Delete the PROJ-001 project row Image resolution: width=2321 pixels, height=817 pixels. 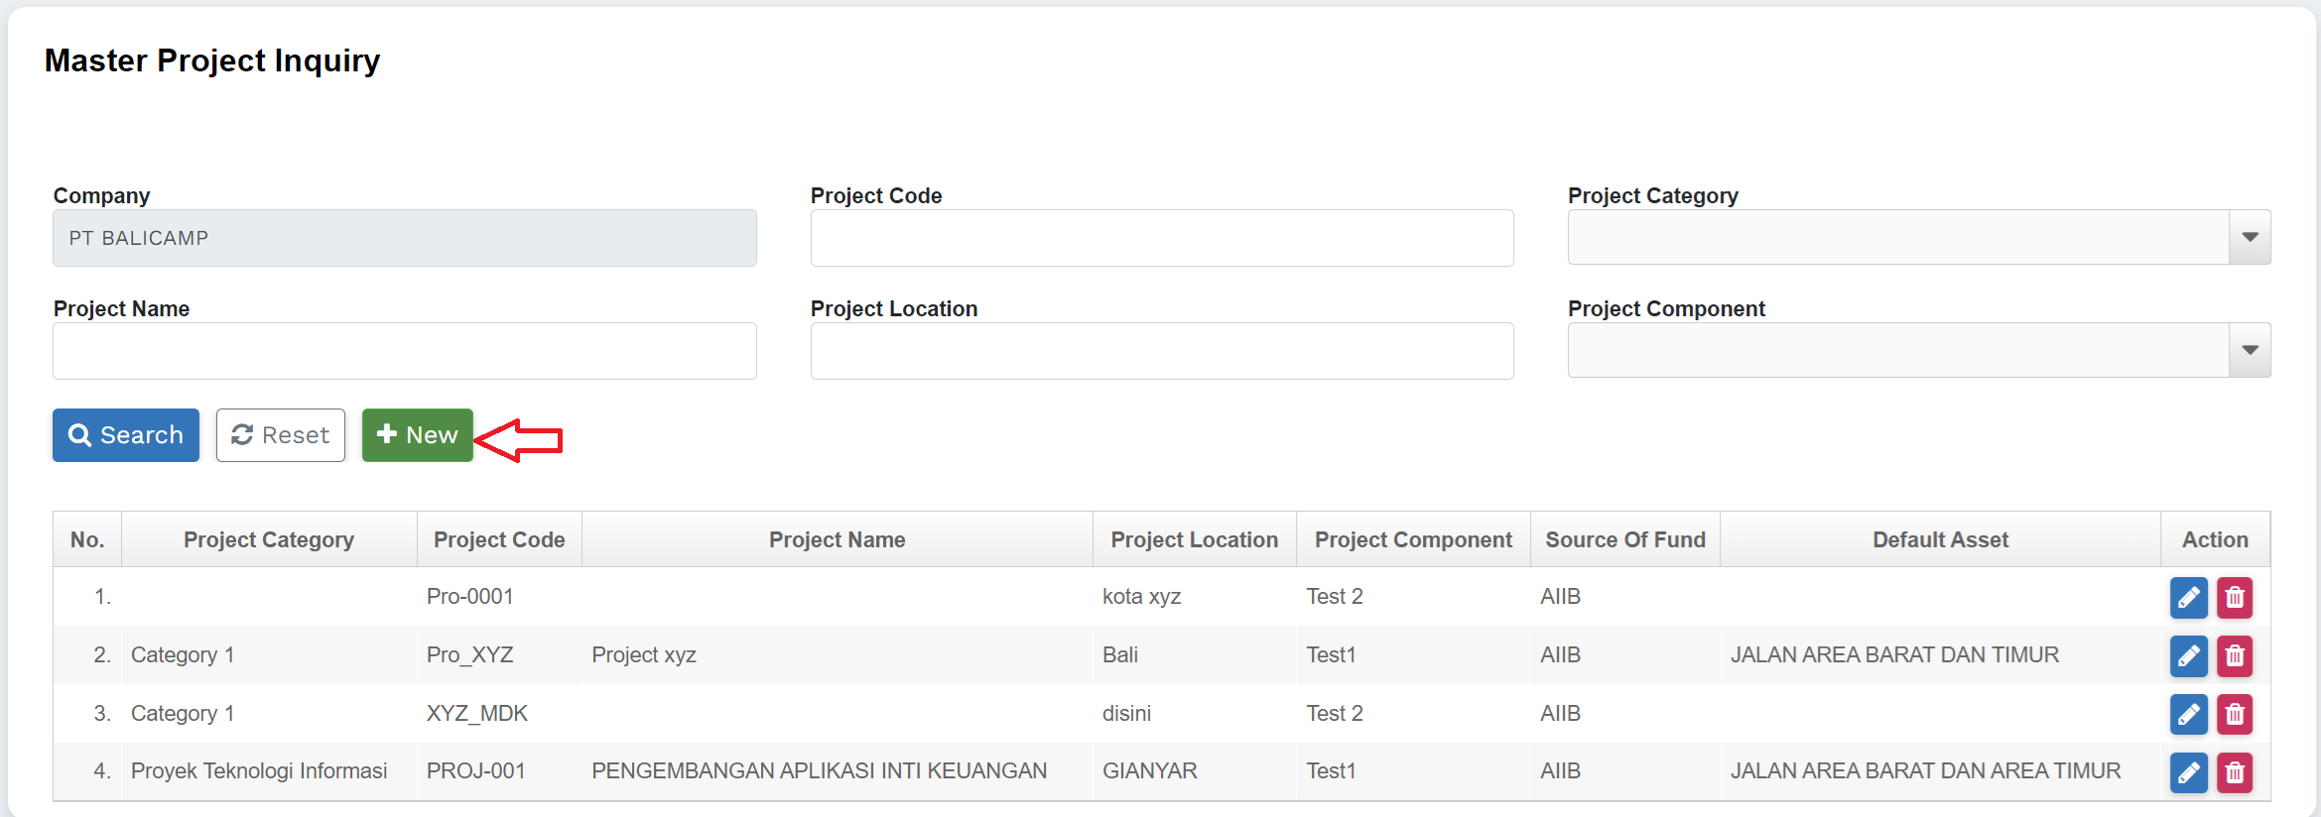[x=2235, y=773]
